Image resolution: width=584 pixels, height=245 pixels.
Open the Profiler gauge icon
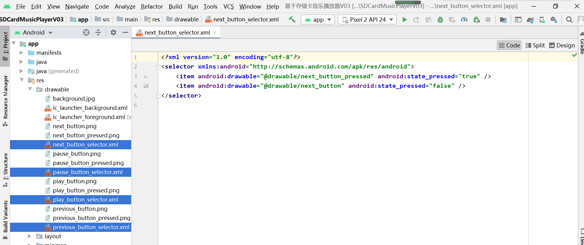click(x=464, y=20)
